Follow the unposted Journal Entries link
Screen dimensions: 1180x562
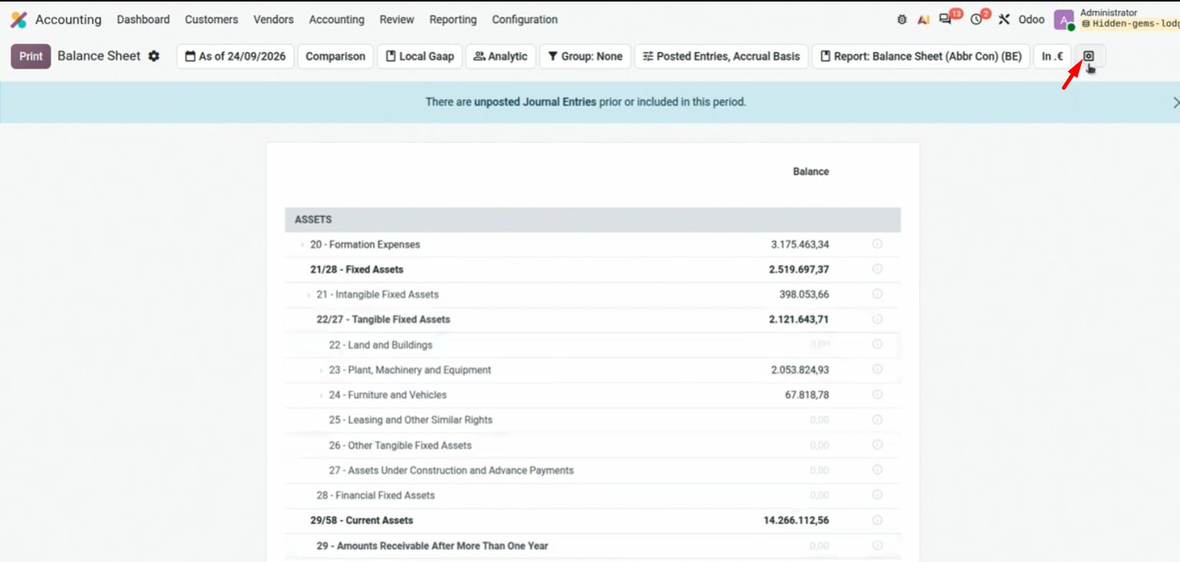click(x=535, y=102)
